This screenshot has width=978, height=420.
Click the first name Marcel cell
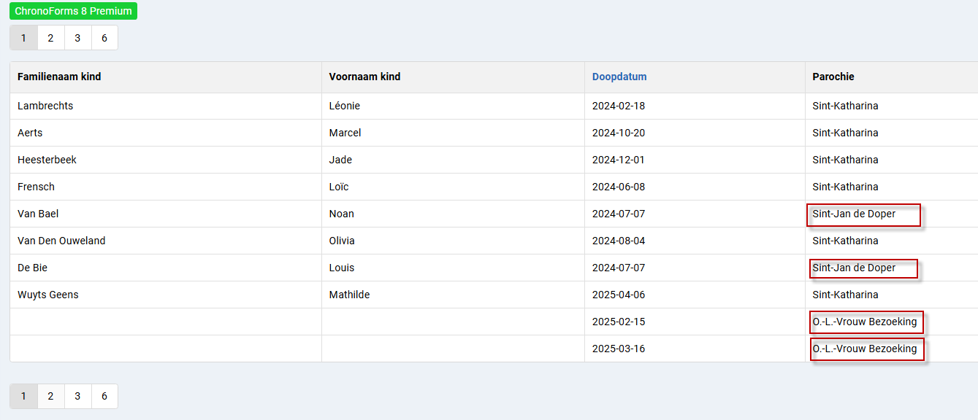345,133
